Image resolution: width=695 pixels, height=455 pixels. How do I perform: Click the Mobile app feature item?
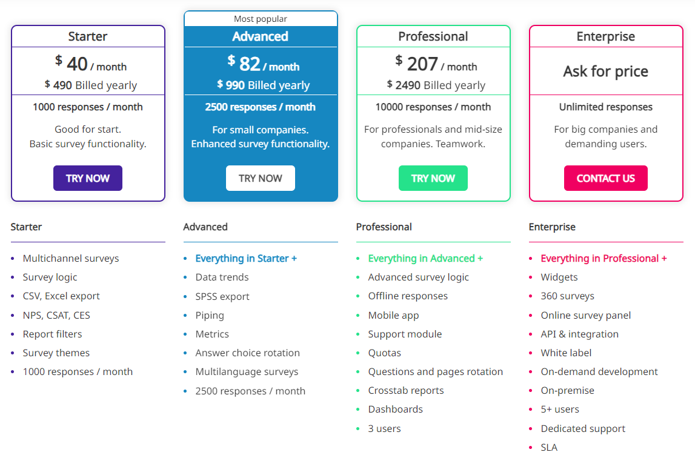point(393,315)
